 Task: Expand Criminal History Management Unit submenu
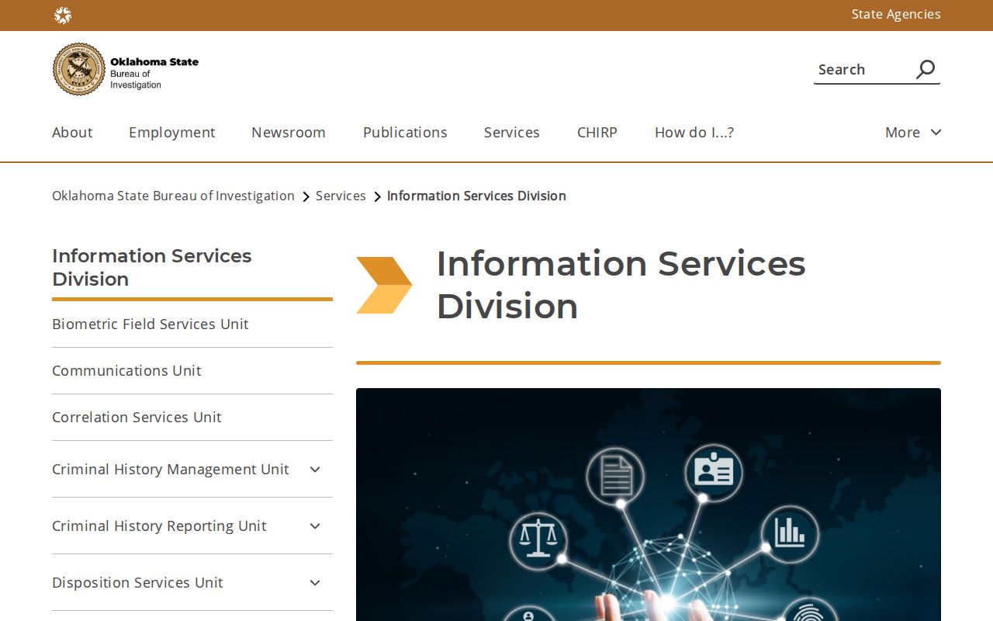click(x=315, y=469)
